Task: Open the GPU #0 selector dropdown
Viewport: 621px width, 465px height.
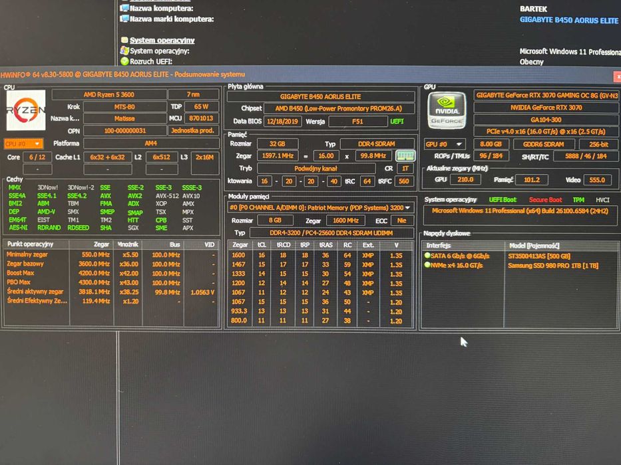Action: click(445, 144)
